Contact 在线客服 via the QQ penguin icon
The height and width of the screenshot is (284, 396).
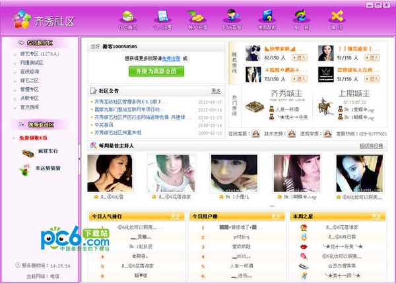click(256, 133)
